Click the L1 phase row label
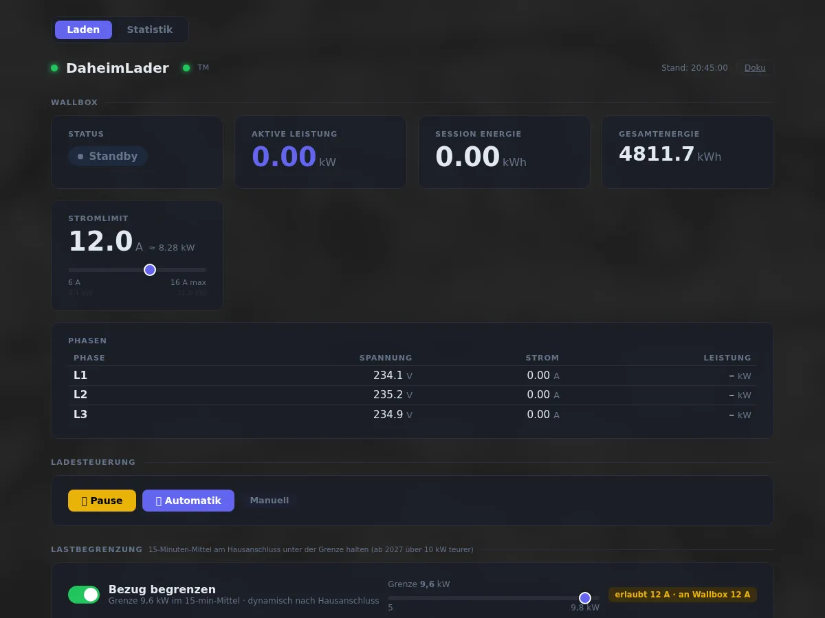Screen dimensions: 825x618 pyautogui.click(x=80, y=376)
